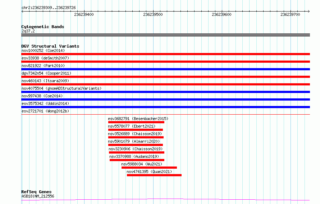Click the nsv997438 (Coe2014) blue bar
320x204 pixels.
point(165,99)
